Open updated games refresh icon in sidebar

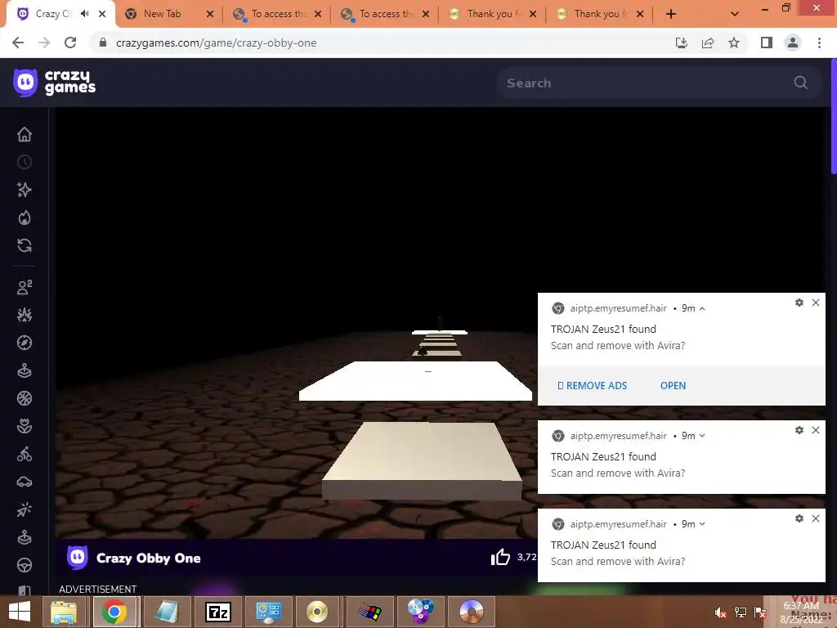25,245
